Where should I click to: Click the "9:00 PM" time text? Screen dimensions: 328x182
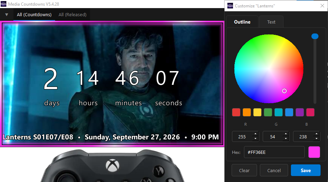tap(205, 137)
